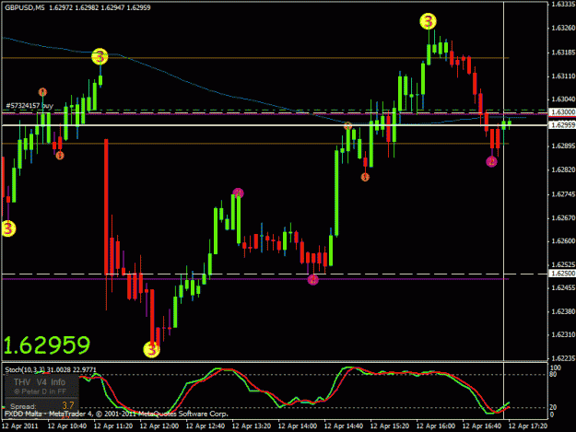This screenshot has height=432, width=576.
Task: Select the upper brown line near 1.63185
Action: [x=255, y=58]
